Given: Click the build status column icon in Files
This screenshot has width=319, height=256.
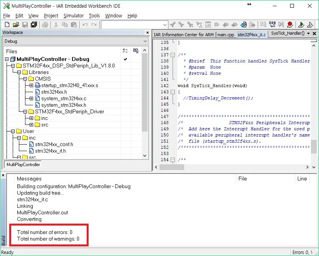Looking at the screenshot, I should pos(136,51).
